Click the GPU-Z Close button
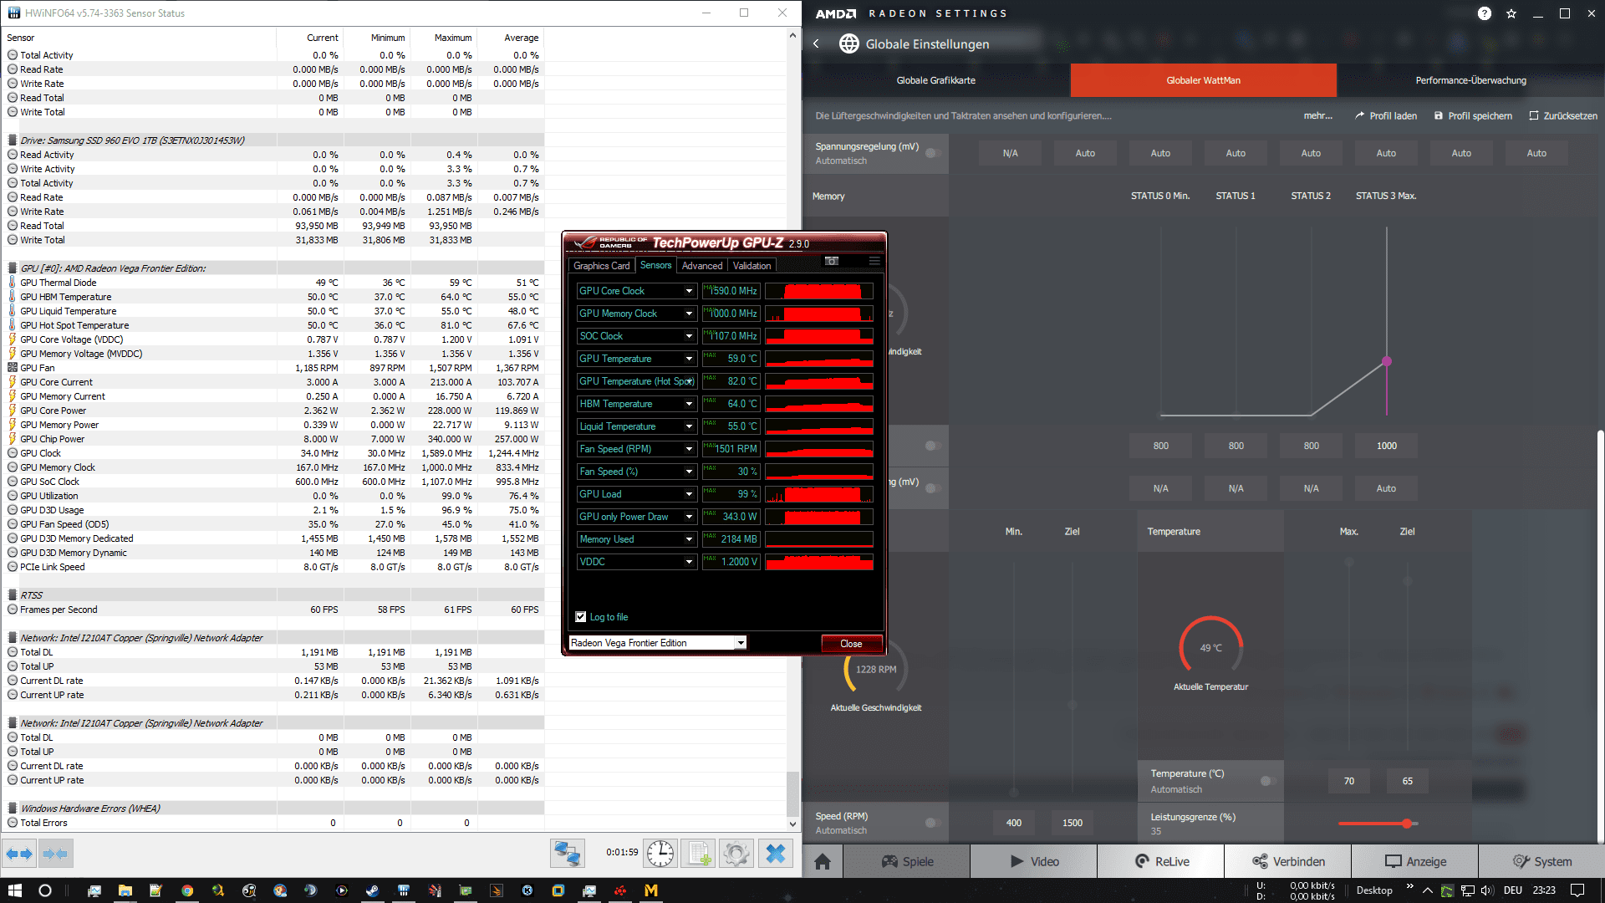Image resolution: width=1605 pixels, height=903 pixels. click(x=851, y=644)
